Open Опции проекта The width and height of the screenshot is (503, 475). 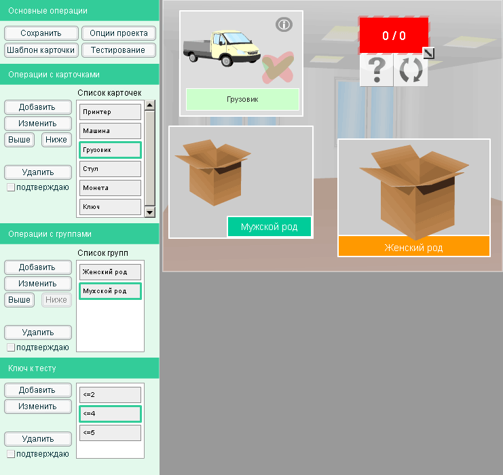pyautogui.click(x=119, y=33)
